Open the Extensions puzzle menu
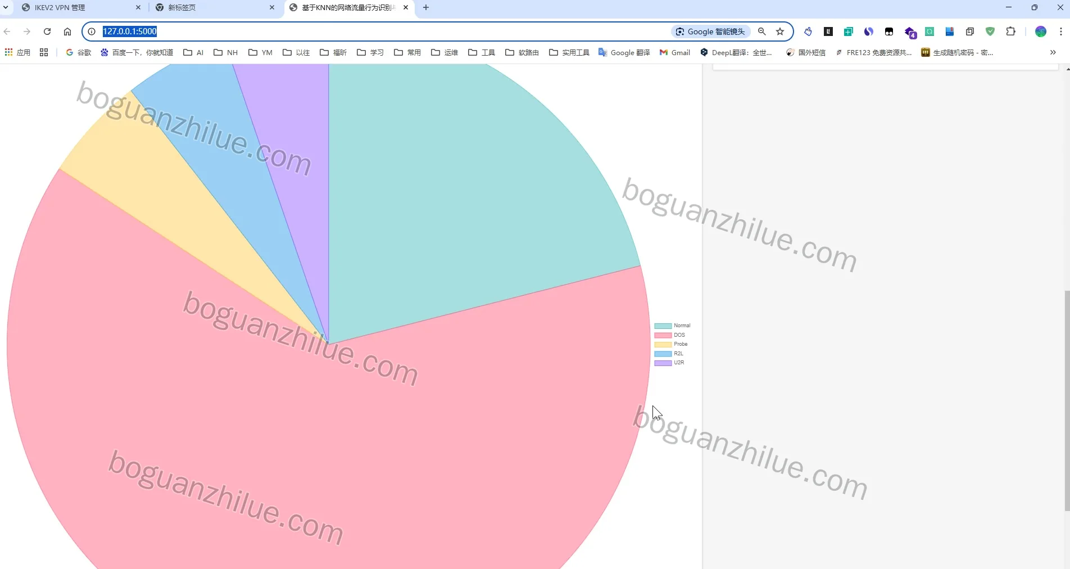This screenshot has height=569, width=1070. tap(1010, 31)
